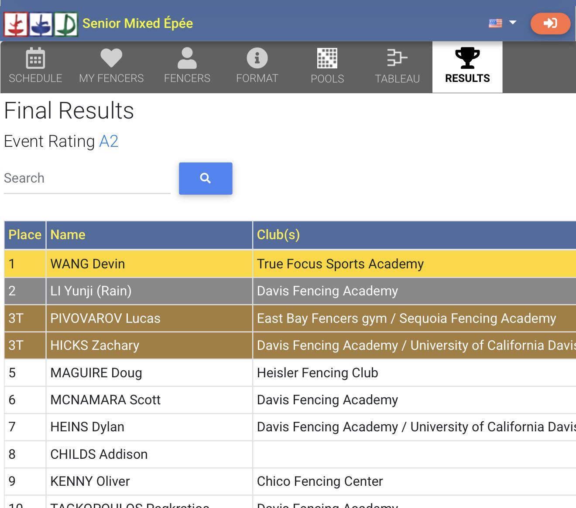576x508 pixels.
Task: Select MCNAMARA Scott name
Action: click(x=105, y=400)
